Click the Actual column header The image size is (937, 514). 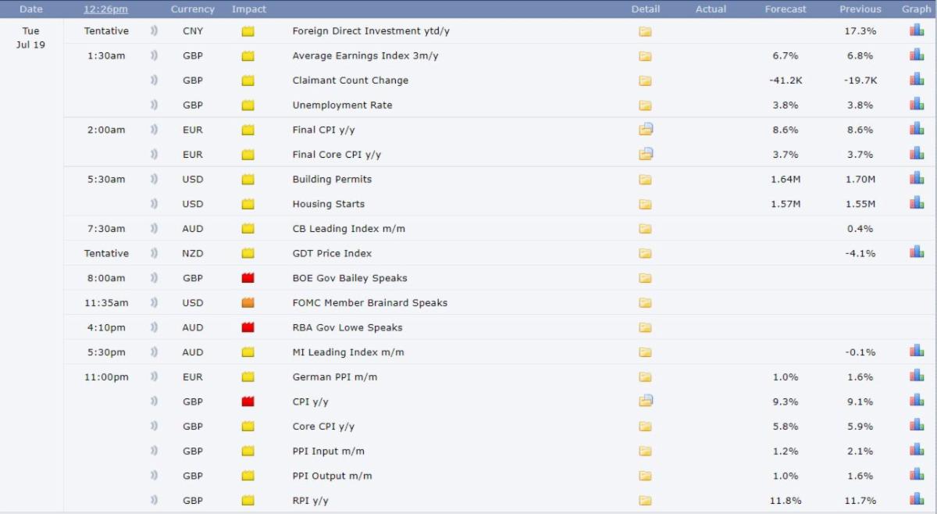tap(711, 9)
